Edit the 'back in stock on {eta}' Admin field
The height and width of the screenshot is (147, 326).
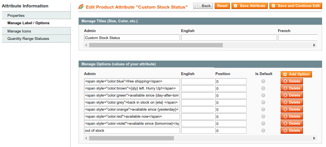click(132, 102)
